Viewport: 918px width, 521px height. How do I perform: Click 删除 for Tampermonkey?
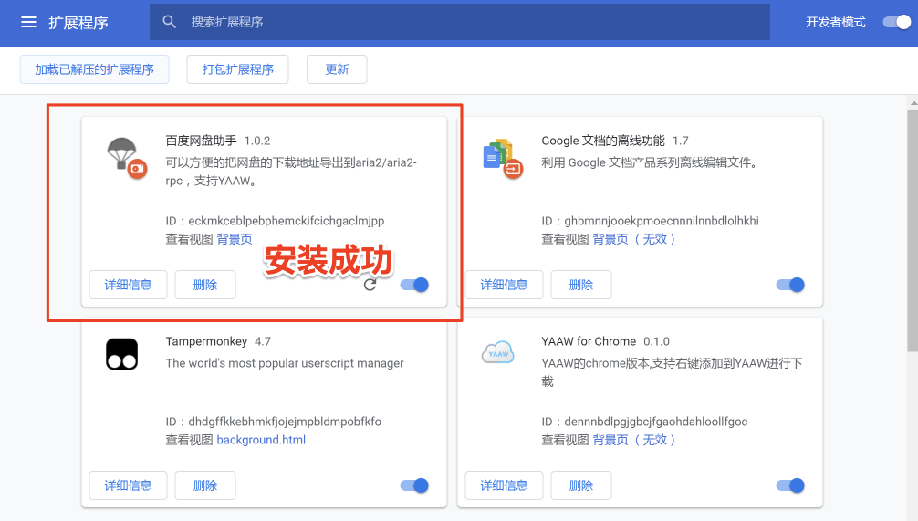pyautogui.click(x=205, y=486)
